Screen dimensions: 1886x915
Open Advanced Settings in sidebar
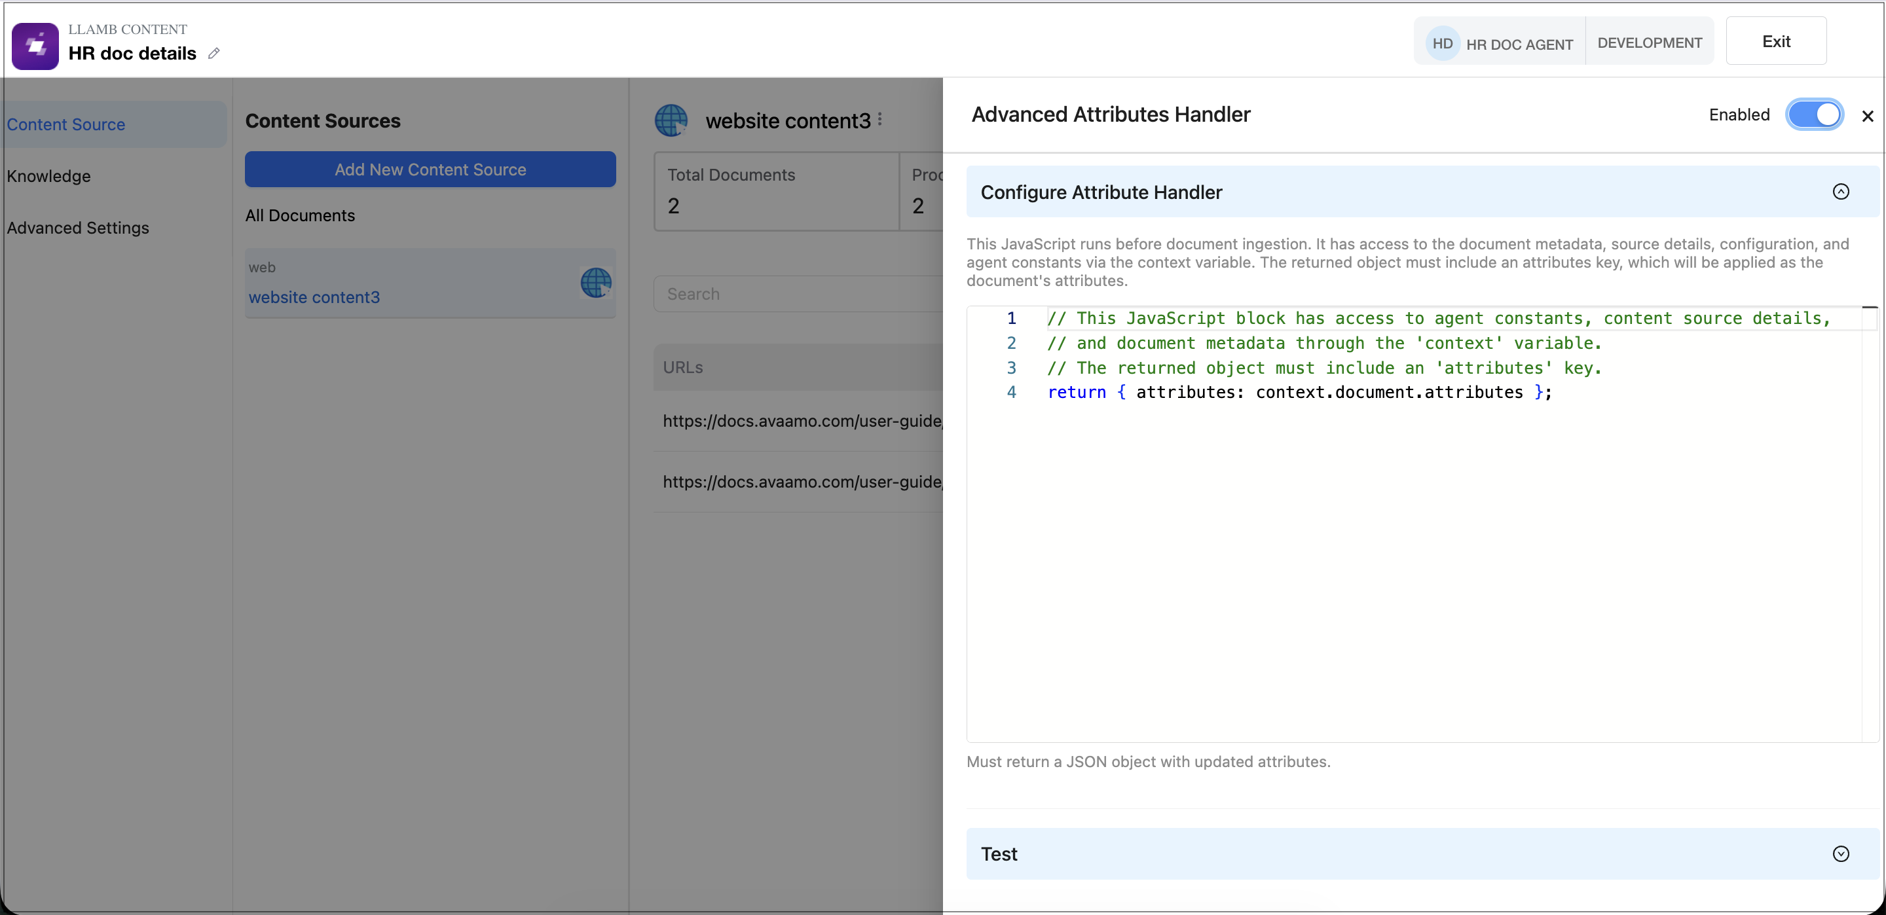[x=78, y=228]
